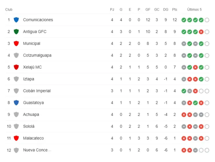Click Antigua GFC's red loss result icon
215x162 pixels.
pyautogui.click(x=201, y=32)
